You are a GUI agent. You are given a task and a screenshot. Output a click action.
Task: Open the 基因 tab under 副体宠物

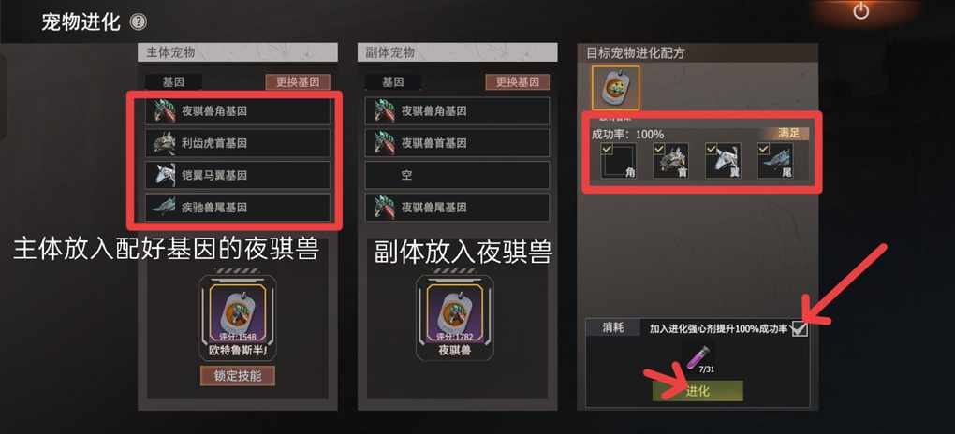(392, 82)
